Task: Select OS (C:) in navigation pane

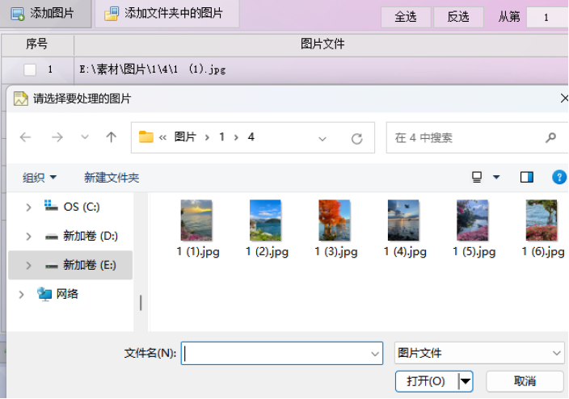Action: (72, 207)
